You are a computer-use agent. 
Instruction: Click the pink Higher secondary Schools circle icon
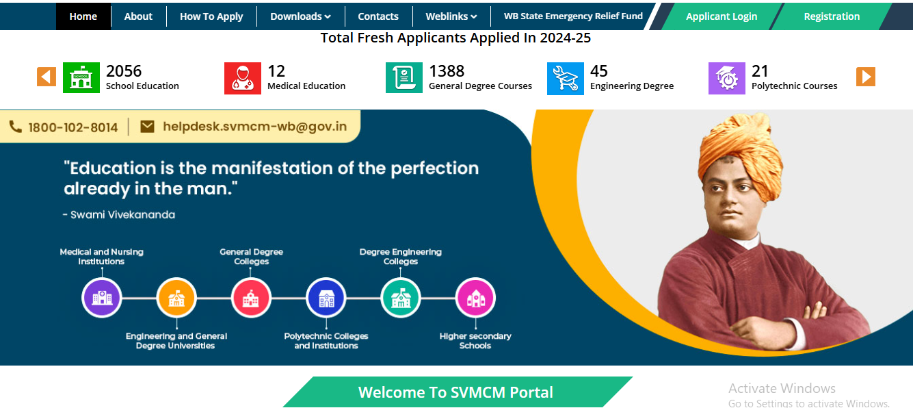click(x=475, y=298)
